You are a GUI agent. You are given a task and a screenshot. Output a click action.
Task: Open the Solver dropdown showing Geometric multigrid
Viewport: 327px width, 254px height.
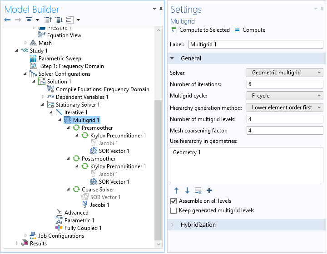(284, 73)
